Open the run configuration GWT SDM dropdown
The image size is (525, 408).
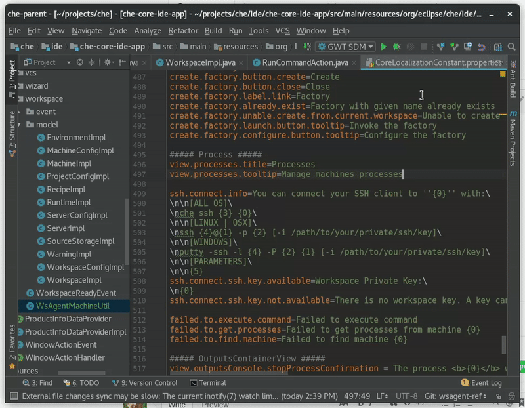pos(346,47)
